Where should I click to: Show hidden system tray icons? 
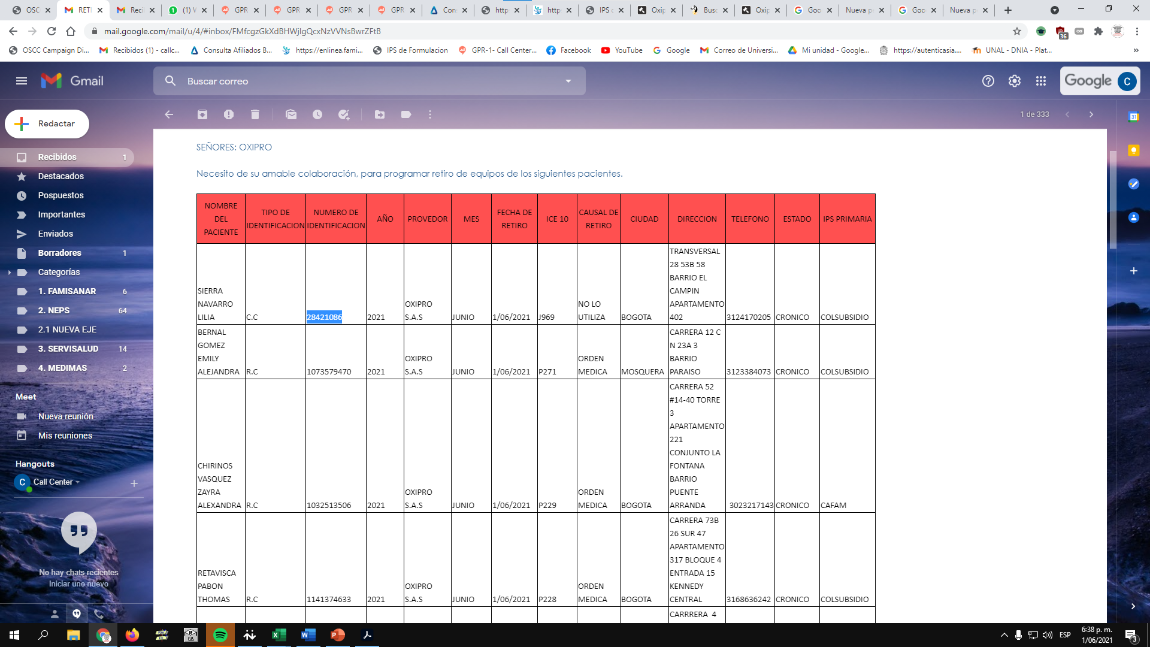[1004, 635]
